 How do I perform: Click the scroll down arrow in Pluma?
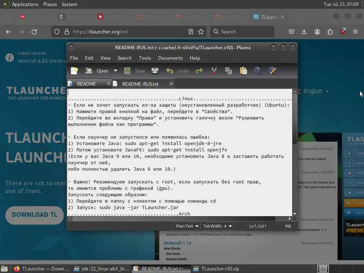295,214
